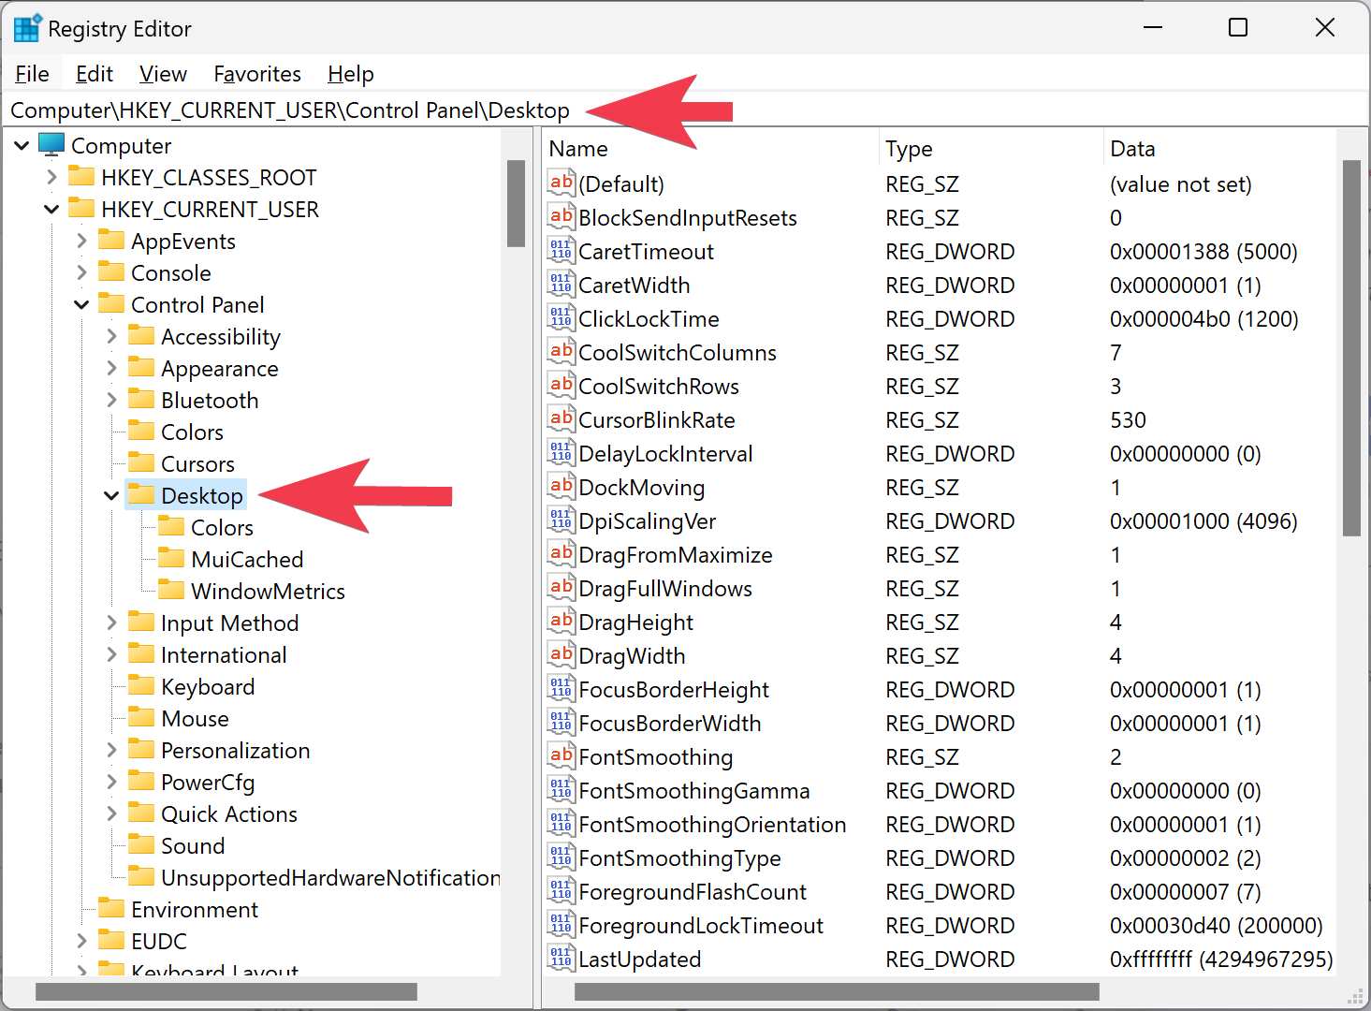1371x1011 pixels.
Task: Select the Colors key under Desktop
Action: (x=222, y=528)
